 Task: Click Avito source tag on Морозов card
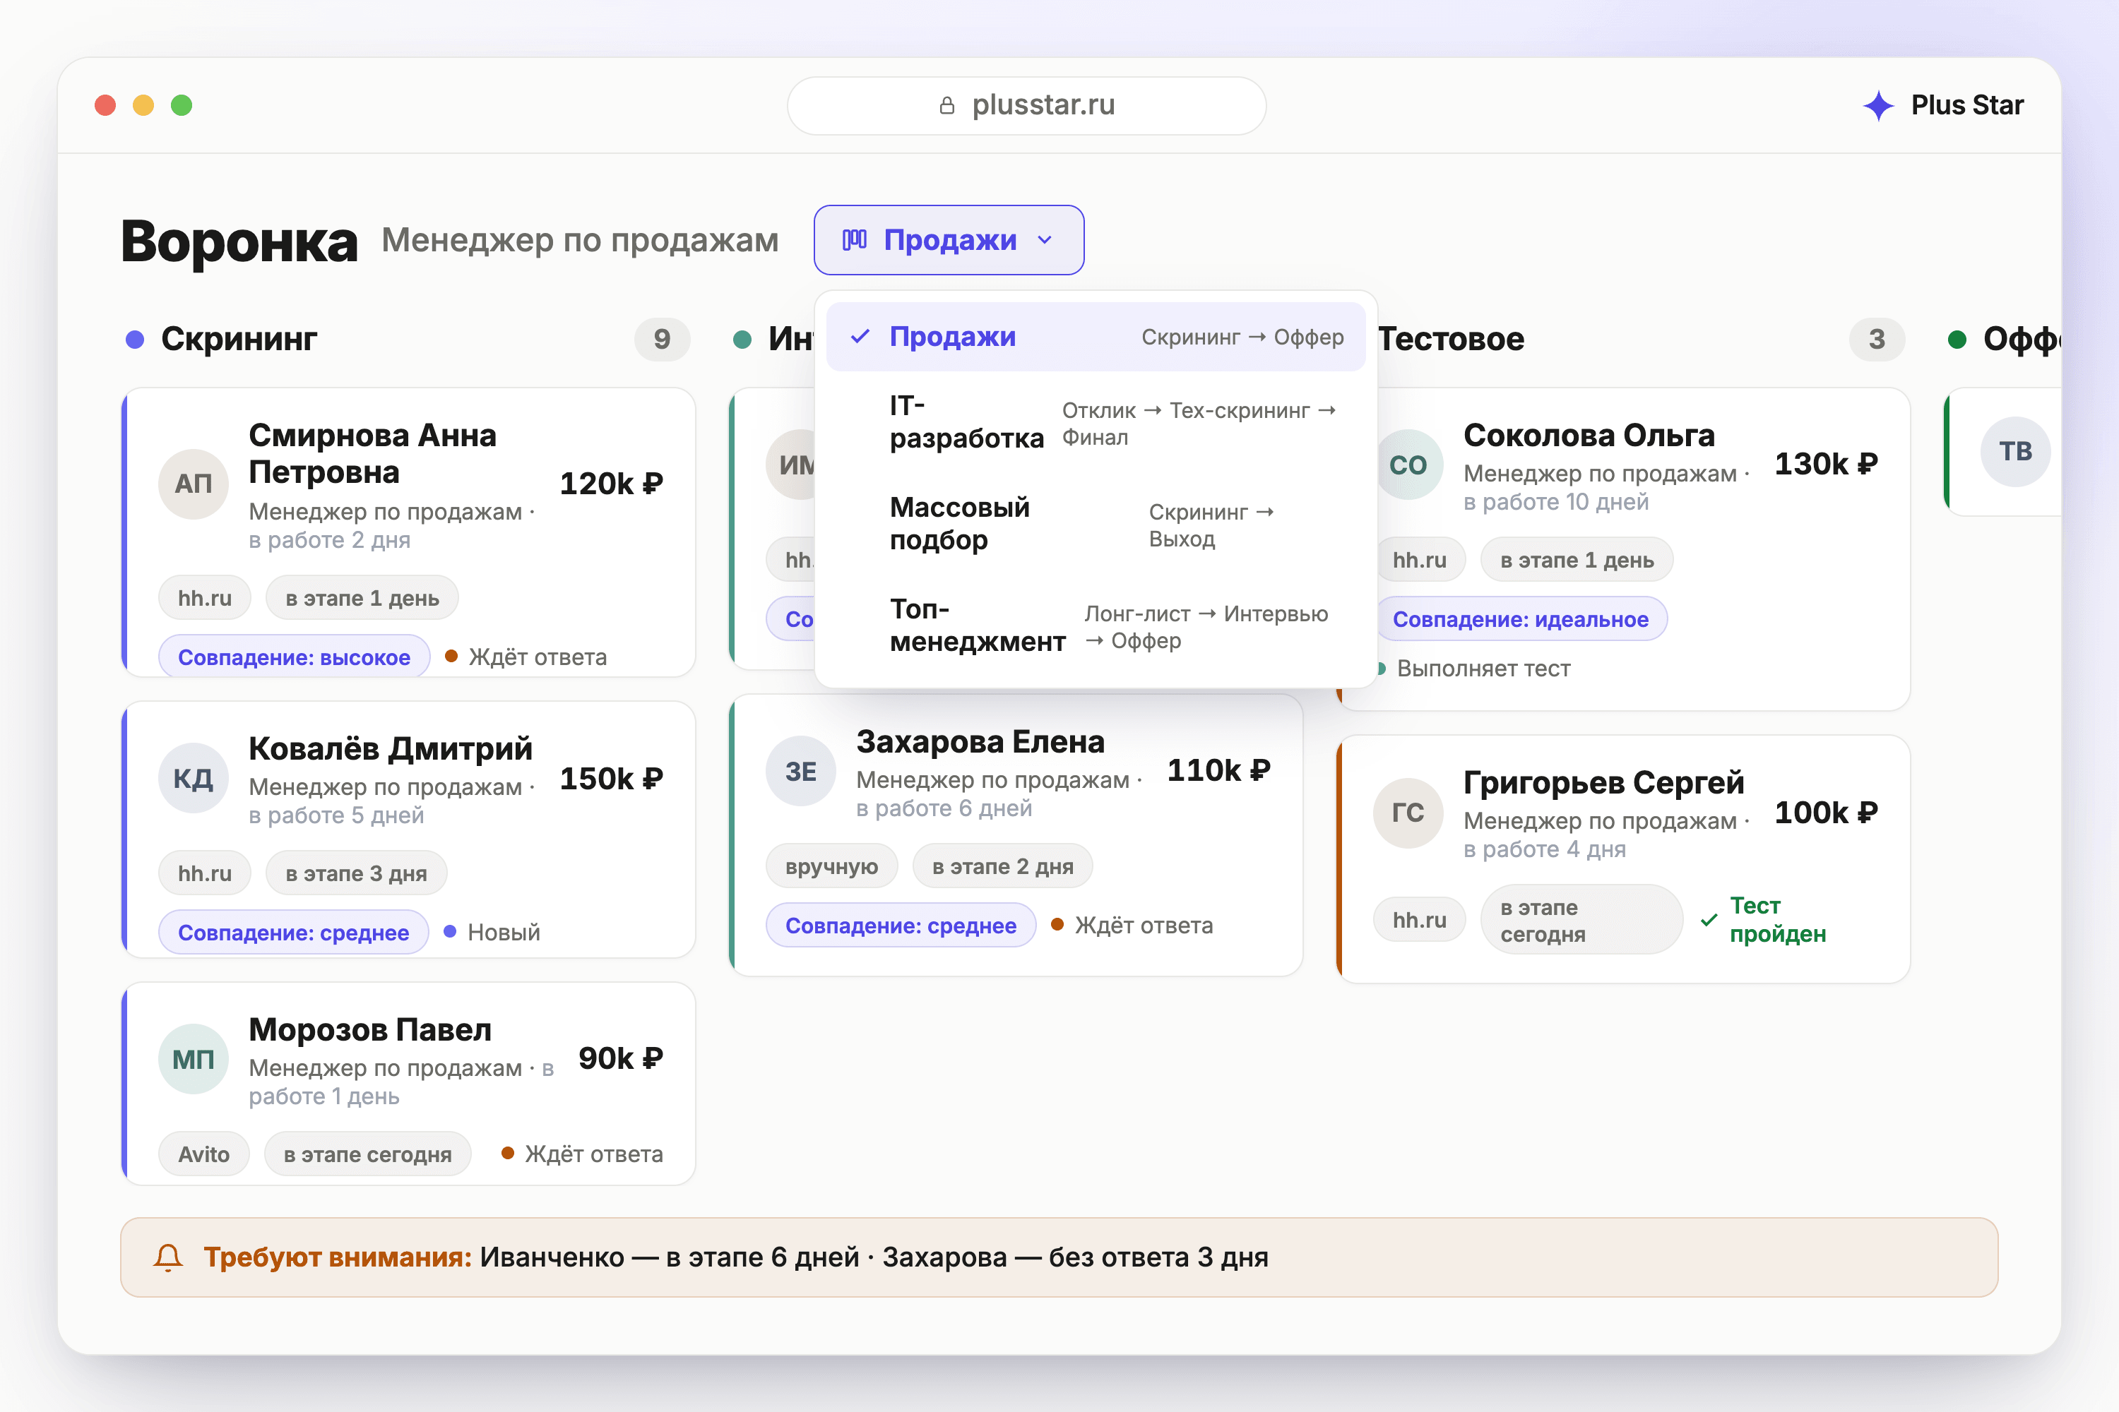coord(203,1154)
